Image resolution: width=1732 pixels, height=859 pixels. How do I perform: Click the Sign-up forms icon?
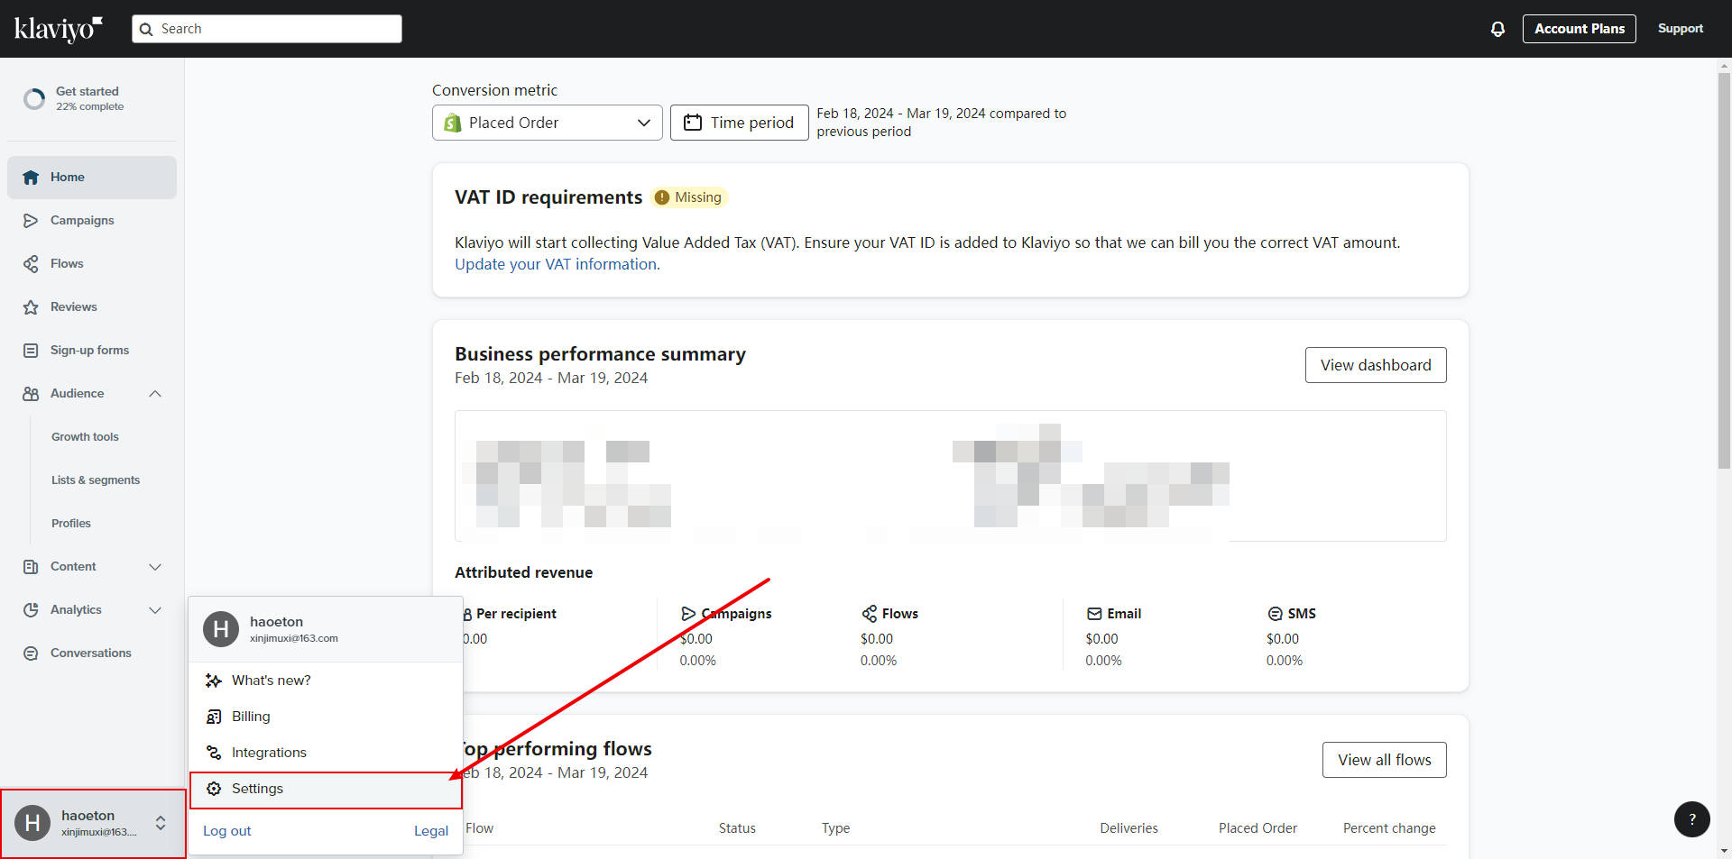(x=31, y=351)
